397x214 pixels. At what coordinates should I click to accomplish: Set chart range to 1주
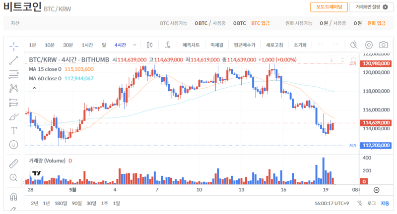click(x=105, y=204)
